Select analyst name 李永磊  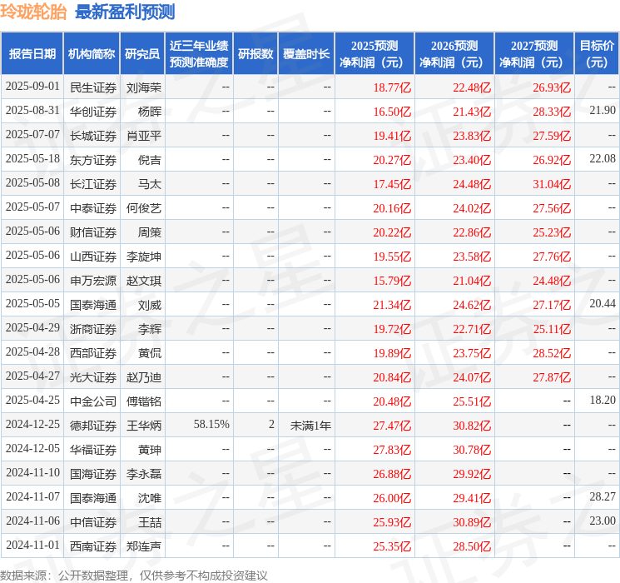pyautogui.click(x=144, y=474)
